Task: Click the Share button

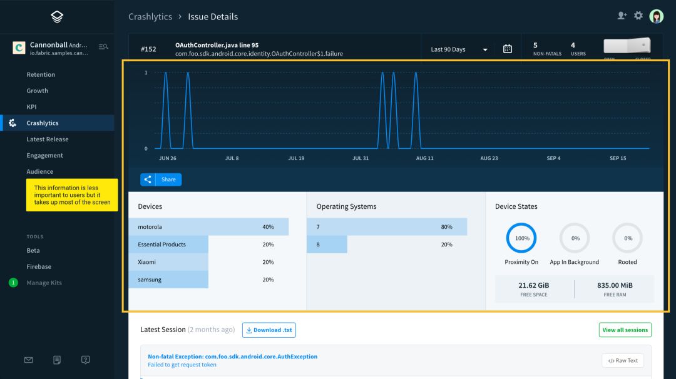Action: click(161, 179)
